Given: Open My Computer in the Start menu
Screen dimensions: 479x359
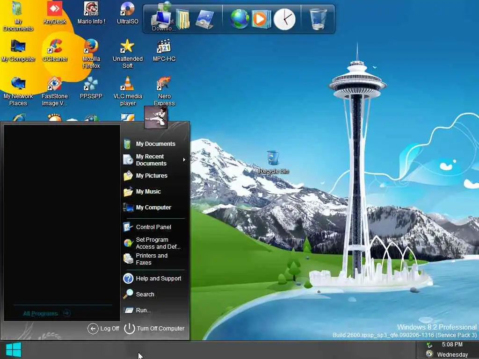Looking at the screenshot, I should pyautogui.click(x=147, y=207).
